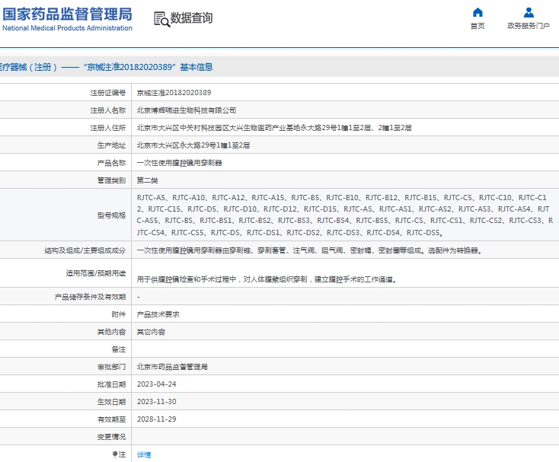Click the 附件 label

[119, 314]
